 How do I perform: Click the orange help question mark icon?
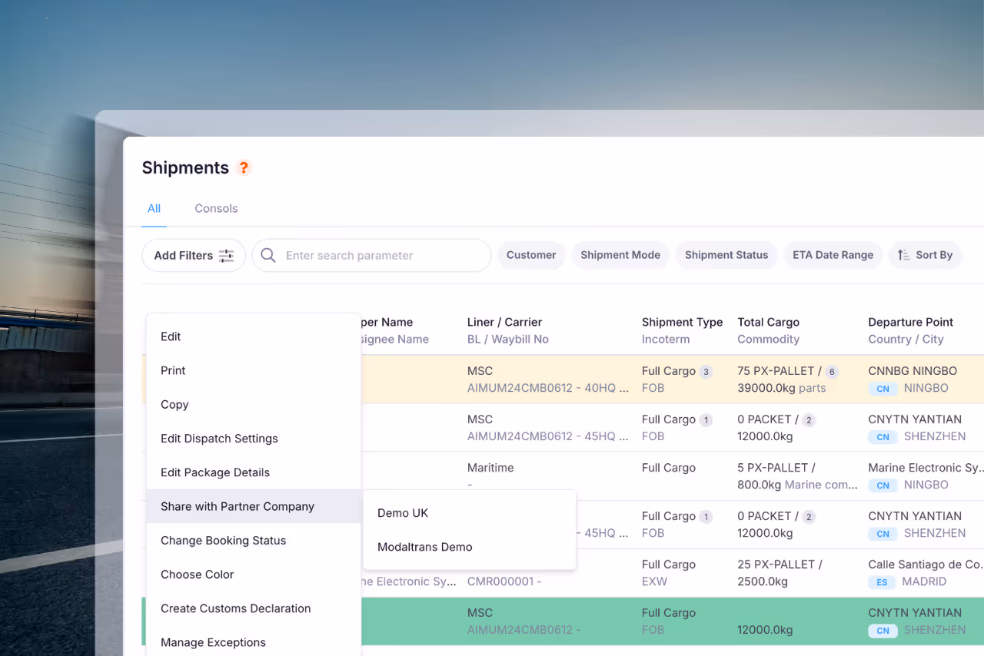coord(244,167)
